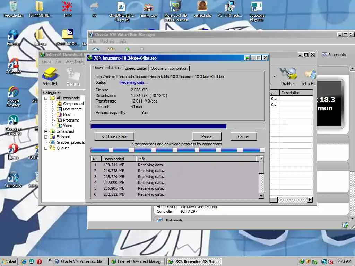Click the IDM tray icon

302,262
